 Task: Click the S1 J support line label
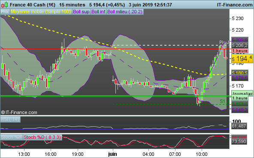(224, 101)
